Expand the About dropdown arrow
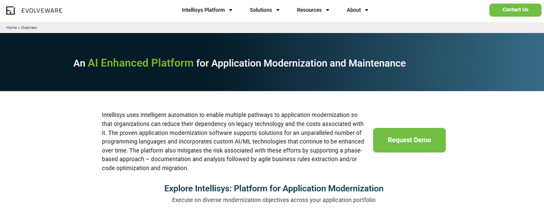 367,10
